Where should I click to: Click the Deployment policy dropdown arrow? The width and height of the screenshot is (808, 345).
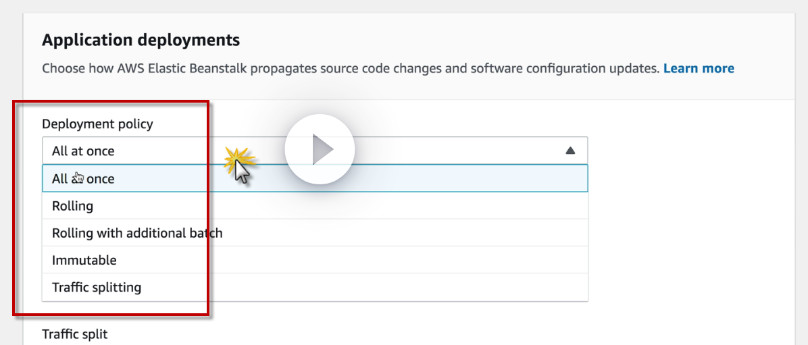(x=570, y=151)
